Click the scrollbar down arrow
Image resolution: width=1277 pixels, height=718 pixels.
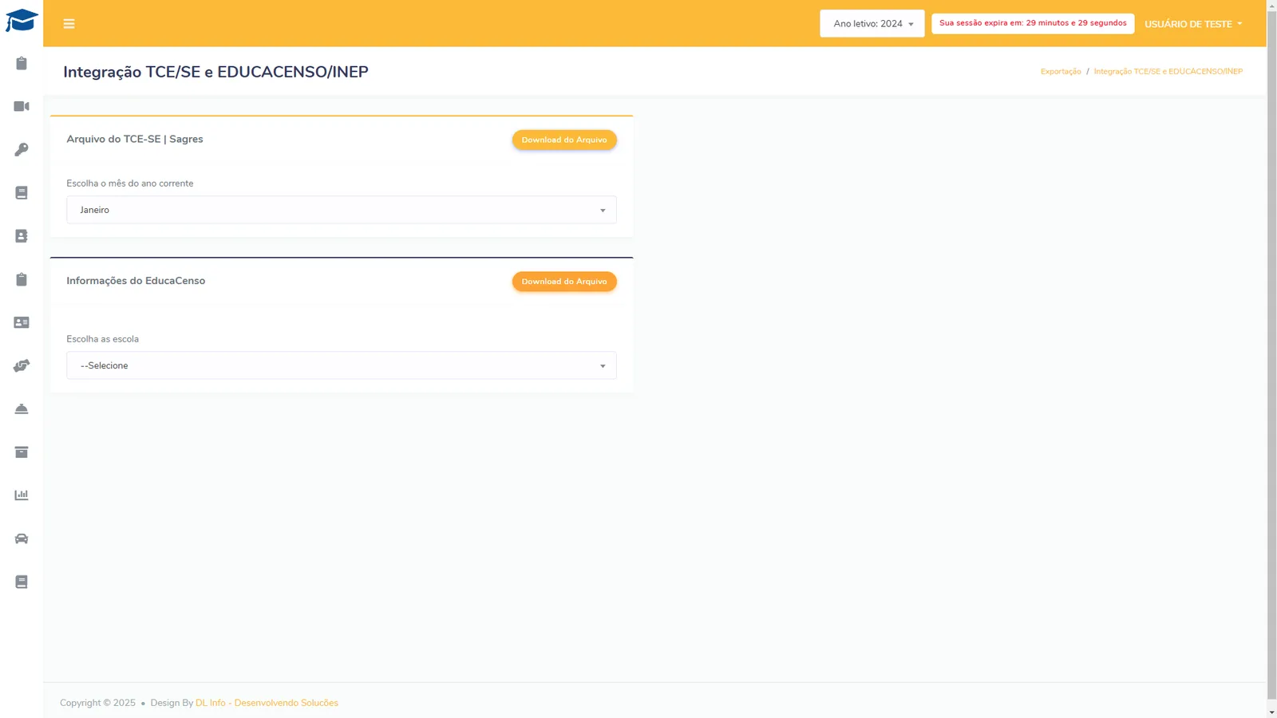point(1271,712)
